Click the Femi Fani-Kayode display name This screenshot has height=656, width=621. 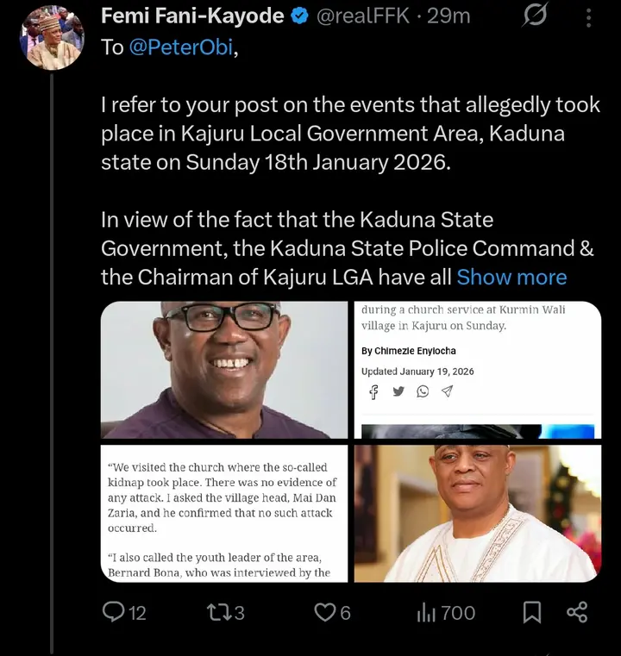coord(192,16)
